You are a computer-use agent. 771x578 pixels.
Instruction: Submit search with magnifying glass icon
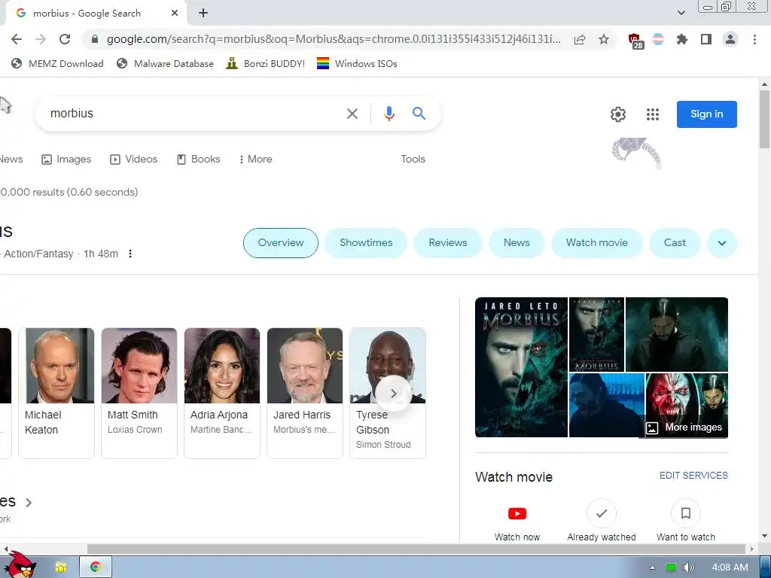tap(419, 114)
